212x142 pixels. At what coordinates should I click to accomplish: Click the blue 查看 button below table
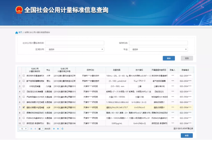(x=187, y=136)
